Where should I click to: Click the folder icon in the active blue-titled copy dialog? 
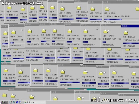tap(126, 32)
